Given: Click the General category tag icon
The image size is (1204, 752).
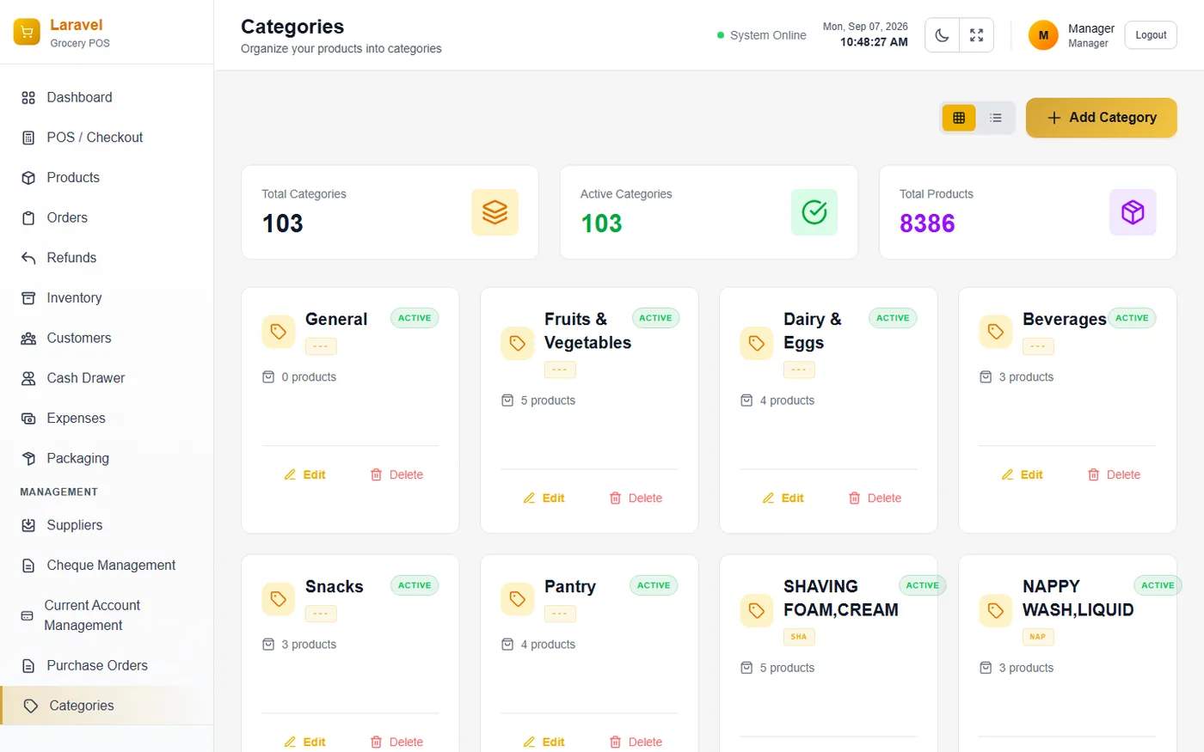Looking at the screenshot, I should pyautogui.click(x=279, y=332).
